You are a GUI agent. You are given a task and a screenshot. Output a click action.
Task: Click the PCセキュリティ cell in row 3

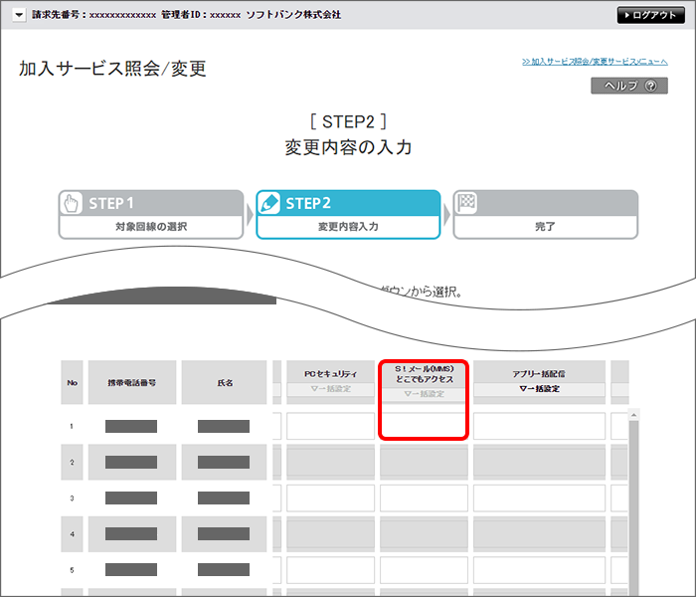pyautogui.click(x=331, y=497)
